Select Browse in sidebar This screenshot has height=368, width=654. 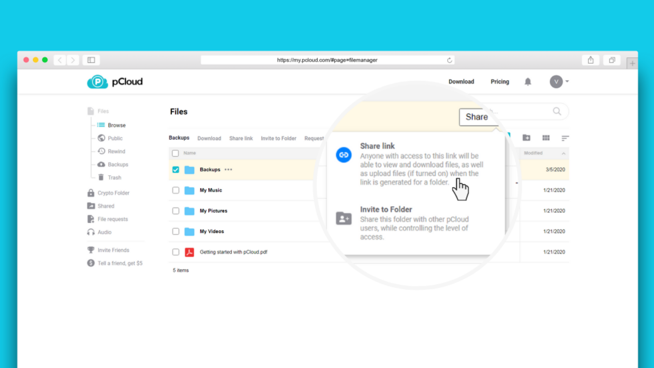point(111,125)
